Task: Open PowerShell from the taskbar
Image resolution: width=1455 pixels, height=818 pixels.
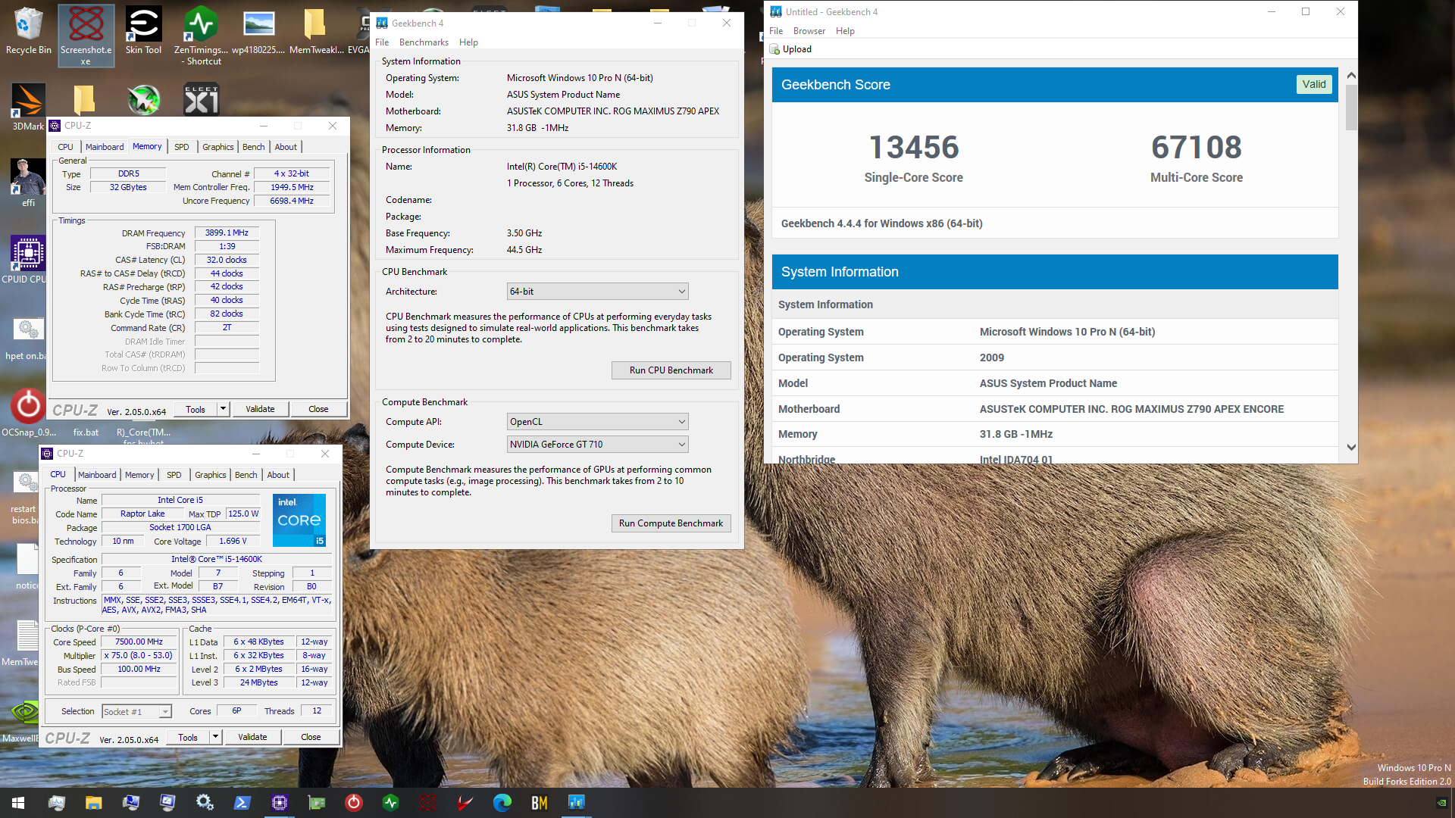Action: point(242,802)
